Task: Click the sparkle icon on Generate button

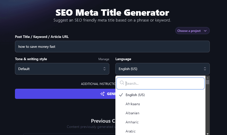Action: pos(102,94)
